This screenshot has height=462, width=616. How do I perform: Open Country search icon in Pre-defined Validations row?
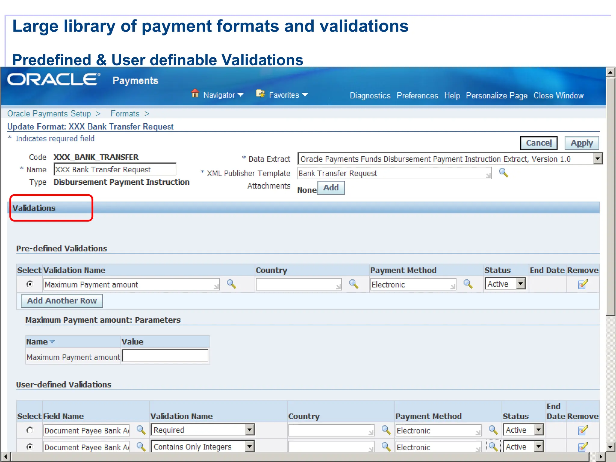click(x=353, y=284)
